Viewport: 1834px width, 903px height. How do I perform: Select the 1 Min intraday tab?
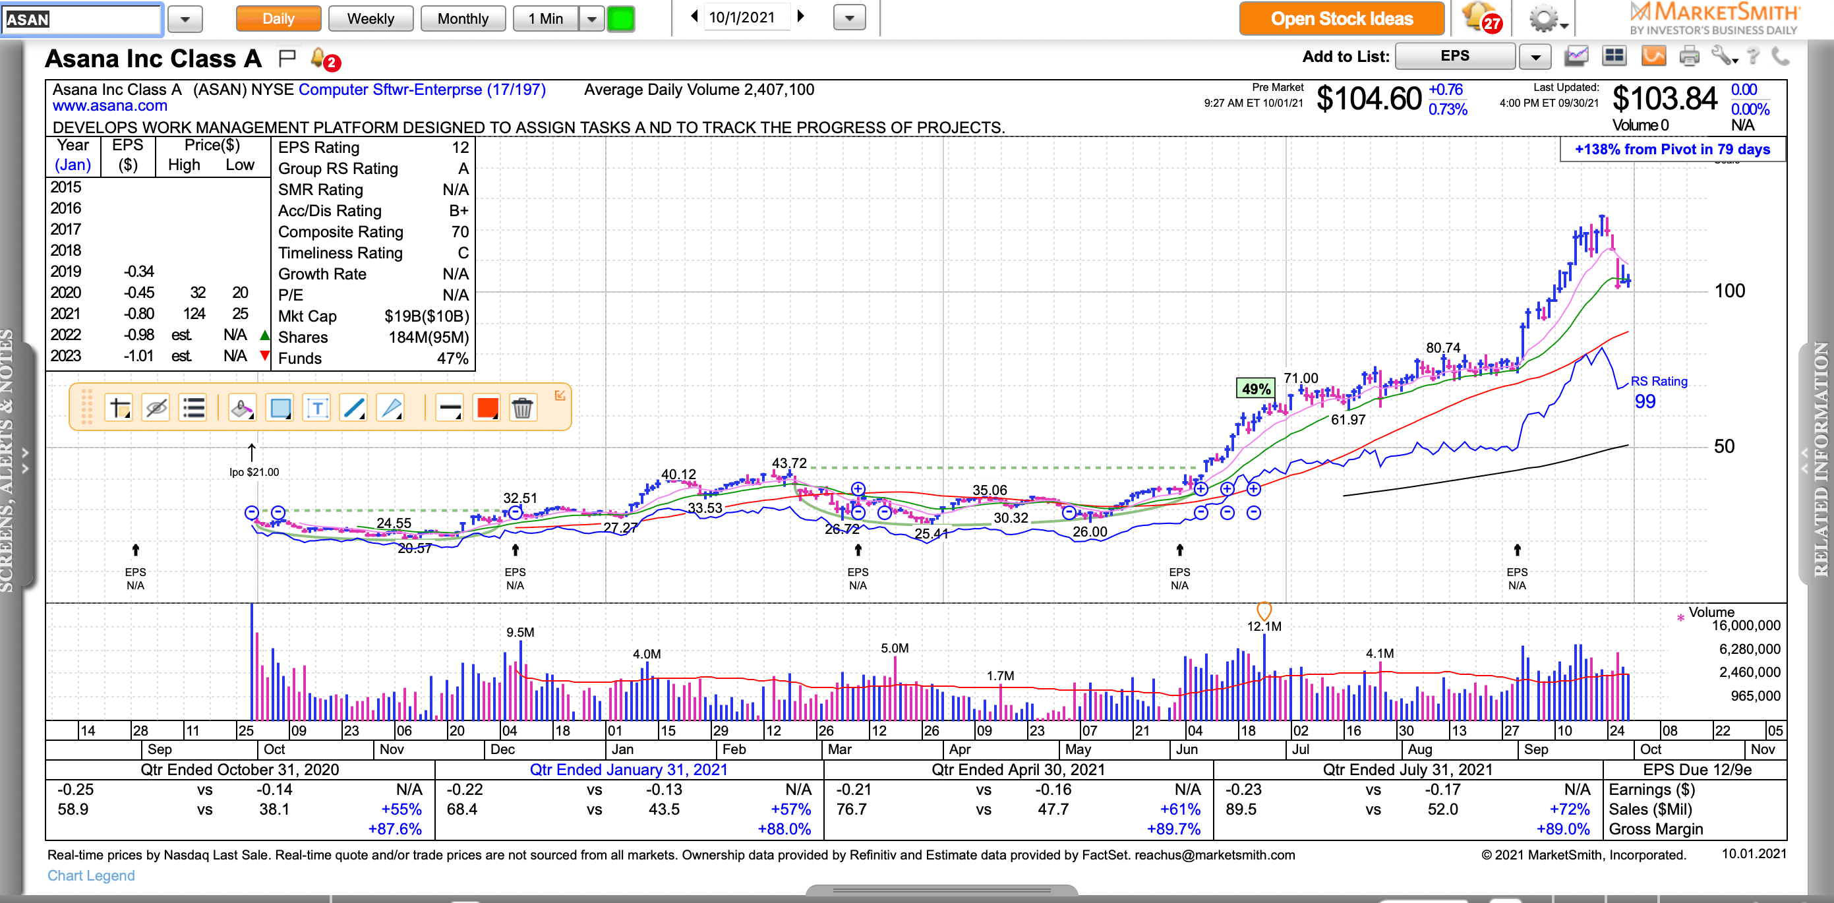point(546,18)
